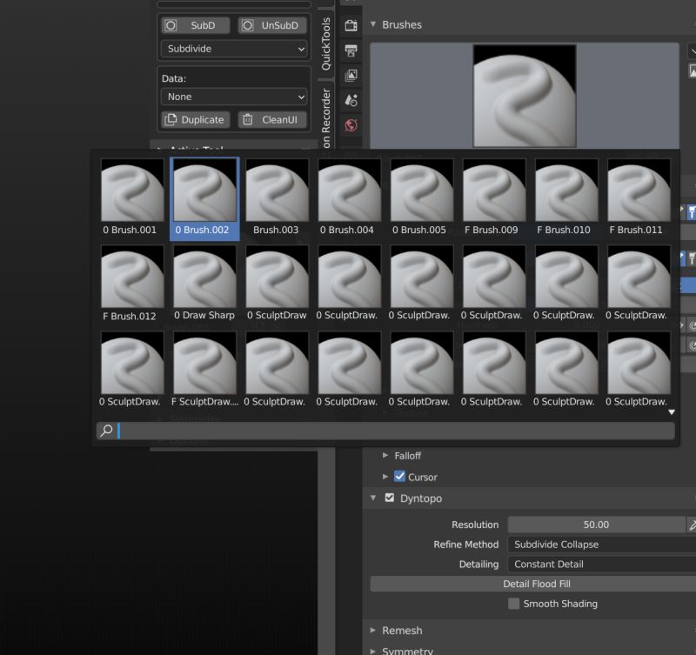Image resolution: width=696 pixels, height=655 pixels.
Task: Open the image stack icon on the left toolbar
Action: [351, 77]
